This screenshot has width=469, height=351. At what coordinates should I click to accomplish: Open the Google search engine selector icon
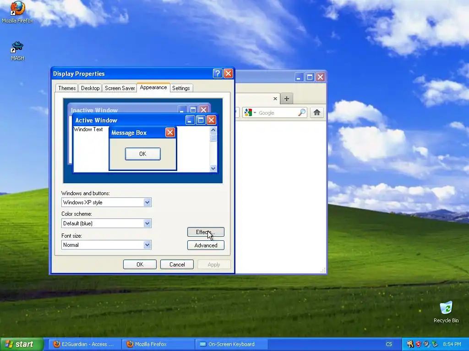tap(250, 112)
